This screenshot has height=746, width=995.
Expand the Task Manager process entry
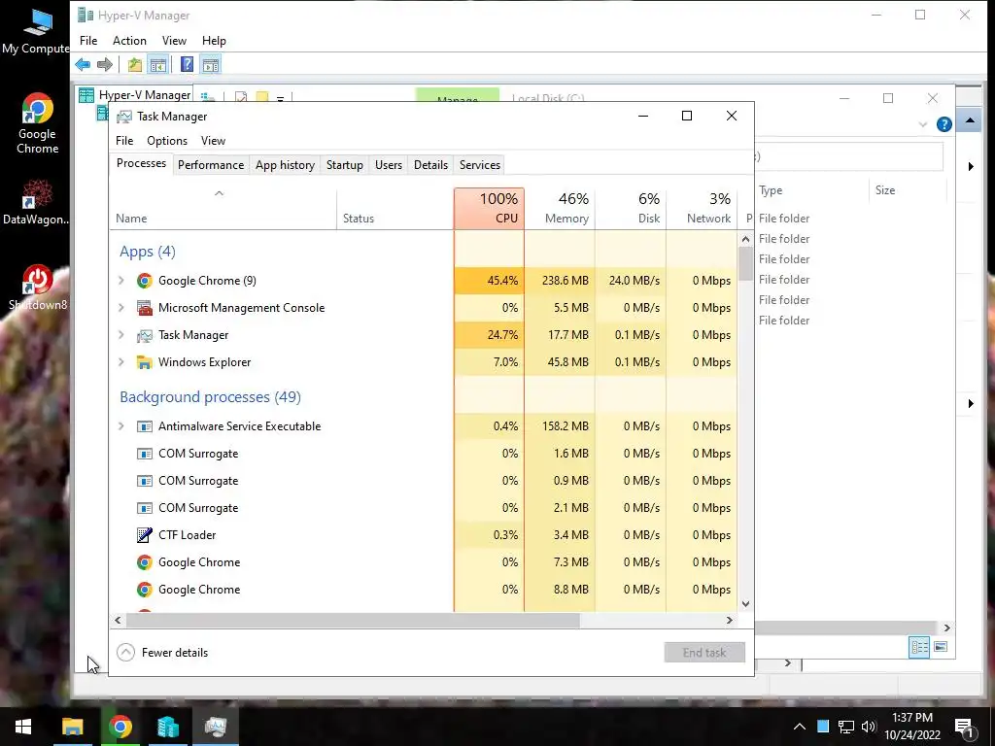pyautogui.click(x=121, y=334)
